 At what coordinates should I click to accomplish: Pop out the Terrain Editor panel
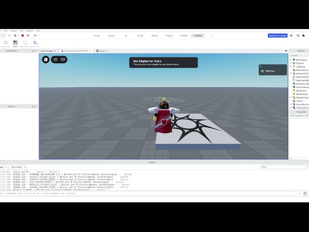32,51
